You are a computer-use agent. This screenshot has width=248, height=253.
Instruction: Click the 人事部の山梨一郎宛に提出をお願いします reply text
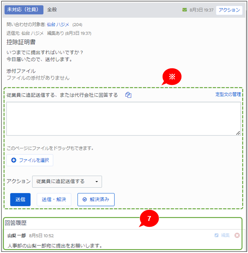pyautogui.click(x=55, y=246)
